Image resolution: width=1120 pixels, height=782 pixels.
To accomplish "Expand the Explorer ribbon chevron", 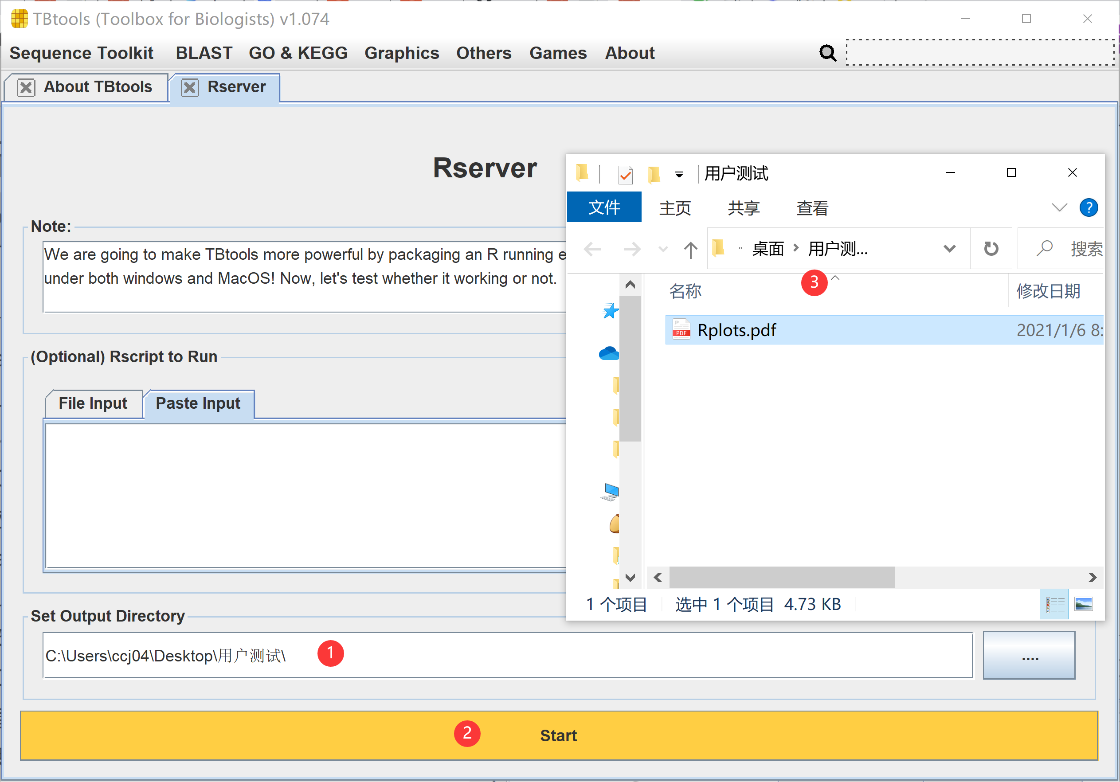I will [1059, 208].
